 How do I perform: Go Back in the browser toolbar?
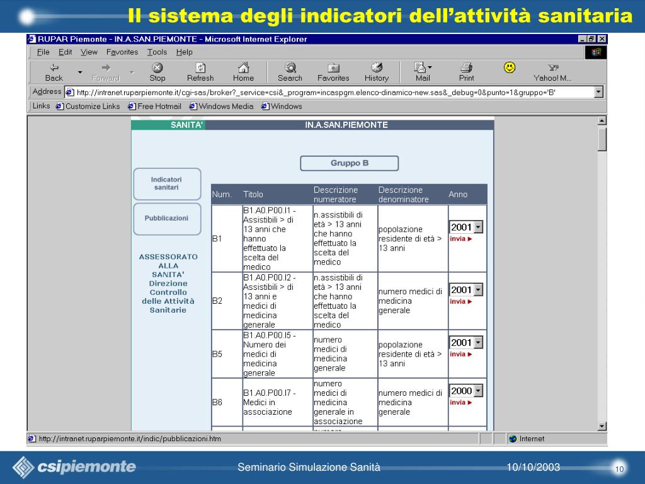click(x=54, y=72)
